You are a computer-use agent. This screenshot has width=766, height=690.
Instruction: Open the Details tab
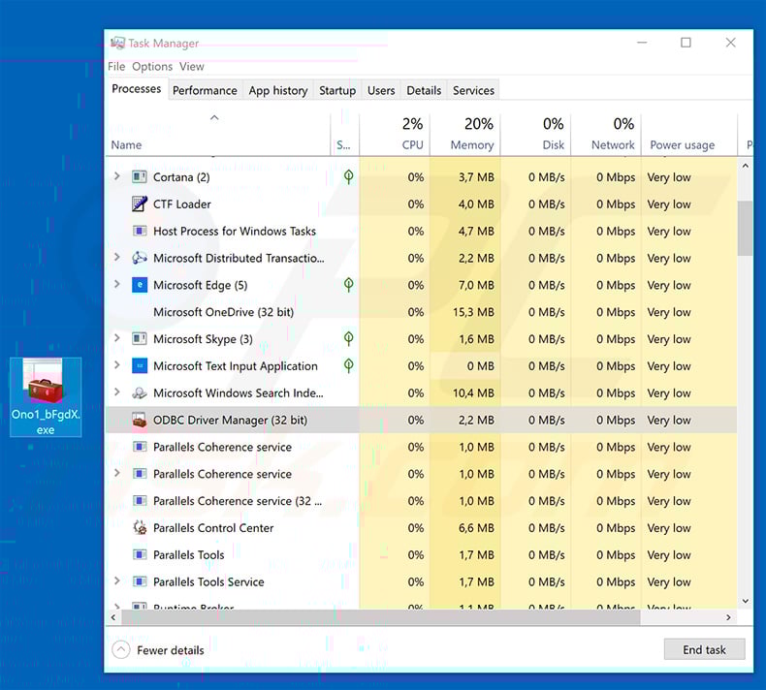424,90
